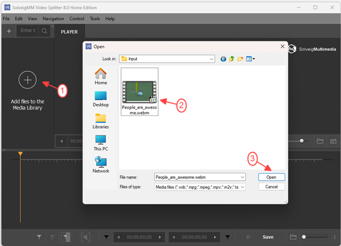Open the Tools menu
The width and height of the screenshot is (341, 246).
click(95, 19)
